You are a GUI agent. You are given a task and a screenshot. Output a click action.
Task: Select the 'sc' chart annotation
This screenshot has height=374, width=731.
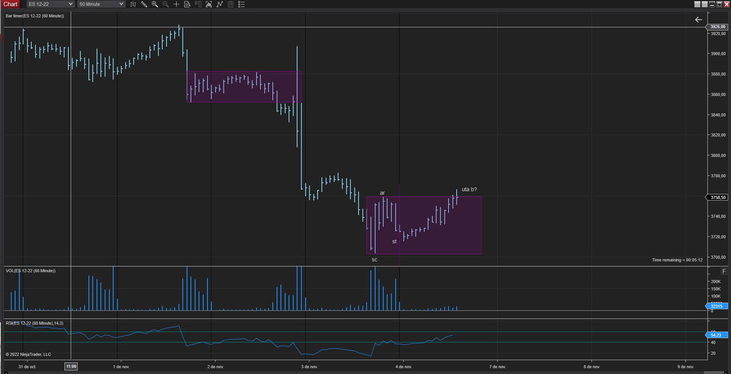coord(375,260)
